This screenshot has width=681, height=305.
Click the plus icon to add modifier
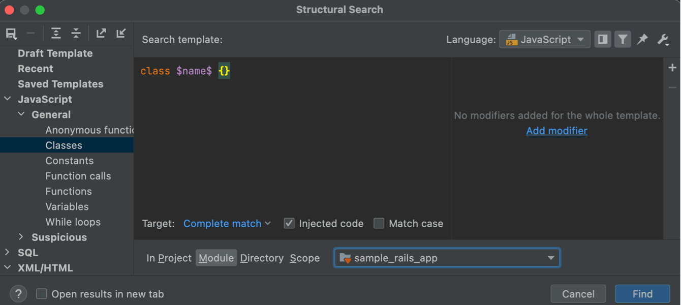tap(672, 68)
